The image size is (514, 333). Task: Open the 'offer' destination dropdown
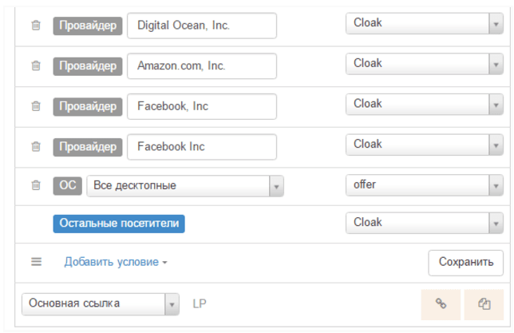(425, 185)
